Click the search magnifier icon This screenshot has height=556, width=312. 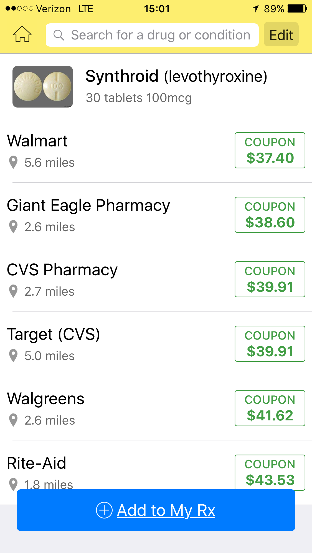pos(59,35)
